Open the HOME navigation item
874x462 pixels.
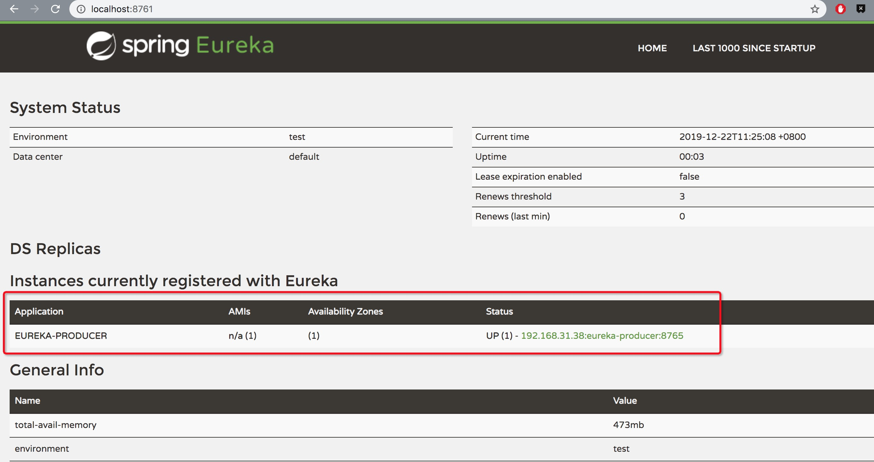(652, 48)
